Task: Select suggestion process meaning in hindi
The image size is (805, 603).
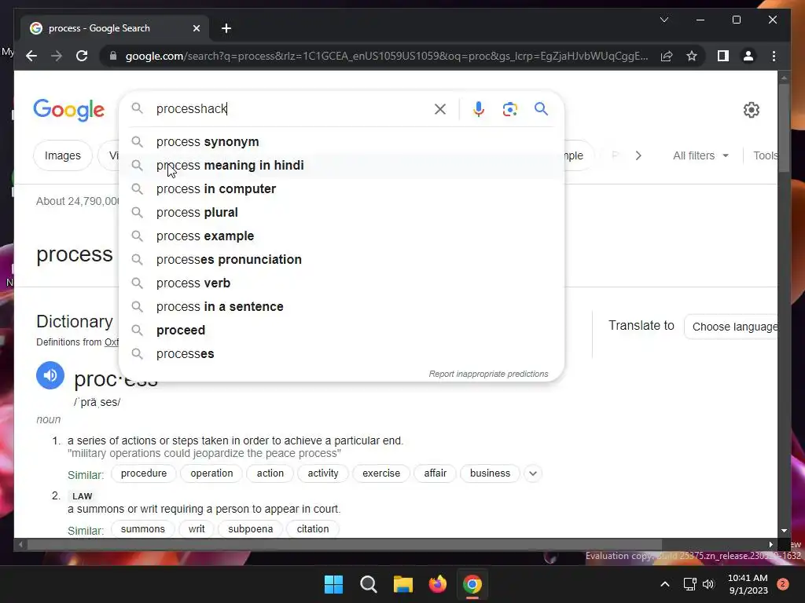Action: coord(341,165)
